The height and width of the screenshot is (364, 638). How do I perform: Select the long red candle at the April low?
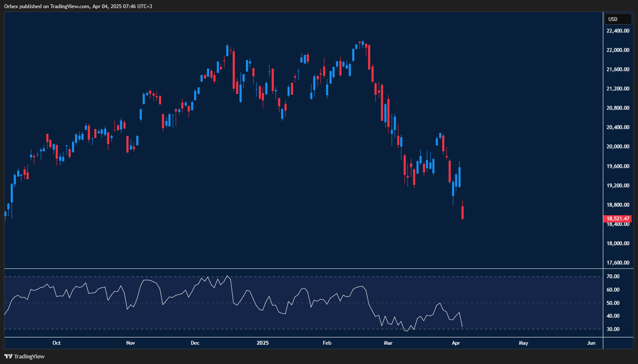point(463,212)
